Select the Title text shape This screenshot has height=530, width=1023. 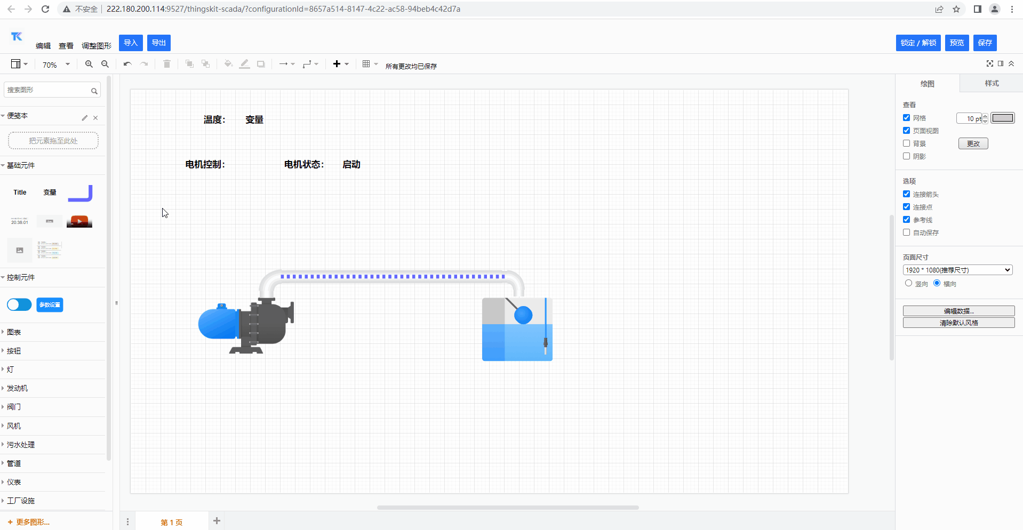coord(20,192)
